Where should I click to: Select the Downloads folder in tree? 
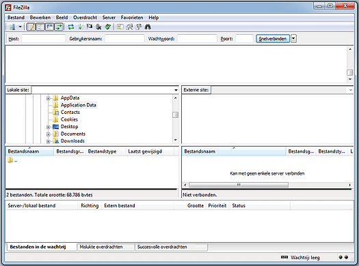click(72, 141)
